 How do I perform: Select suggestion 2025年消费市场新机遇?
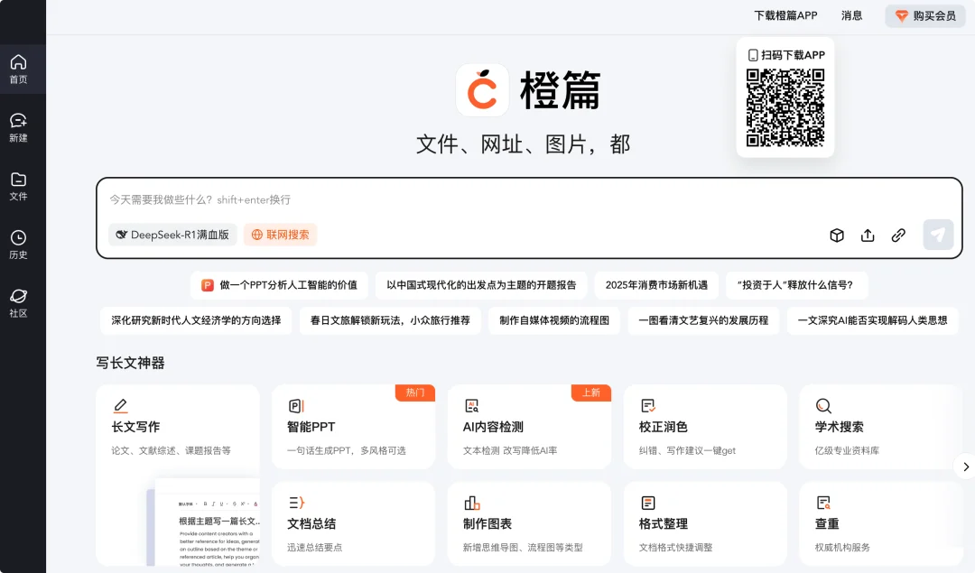[x=656, y=285]
